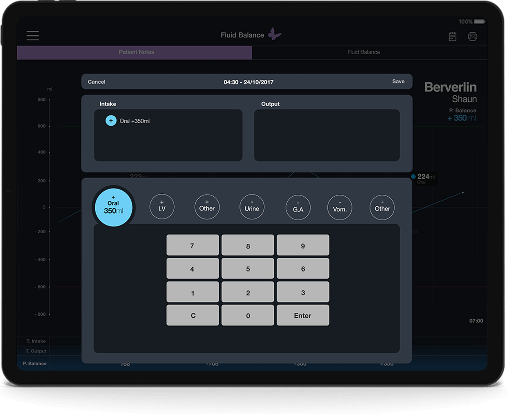Viewport: 511px width, 414px height.
Task: Pick the - Other output option
Action: (x=382, y=207)
